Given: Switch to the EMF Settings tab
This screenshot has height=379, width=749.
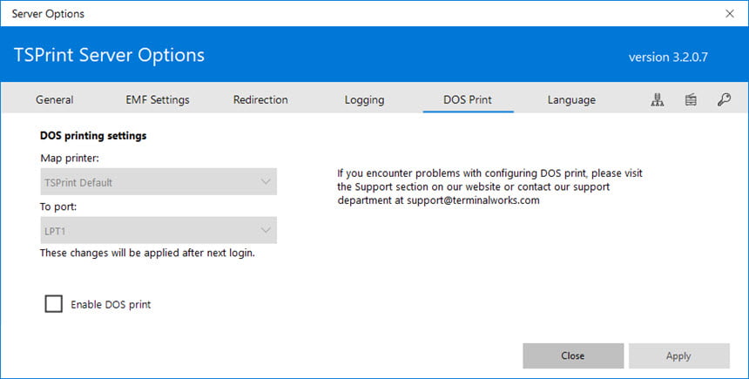Looking at the screenshot, I should 158,99.
